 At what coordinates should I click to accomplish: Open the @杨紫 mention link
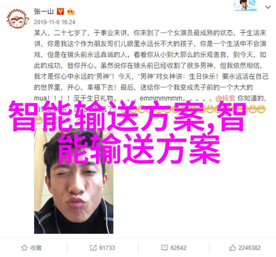pos(225,99)
